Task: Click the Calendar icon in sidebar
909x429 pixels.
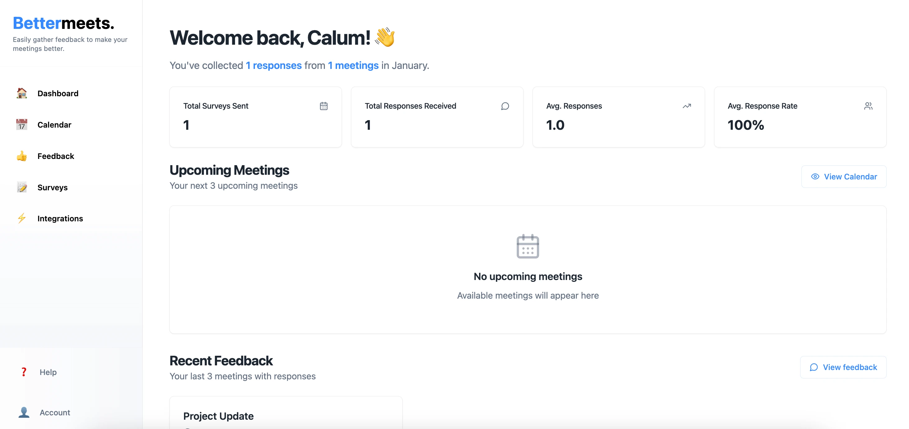Action: pyautogui.click(x=22, y=125)
